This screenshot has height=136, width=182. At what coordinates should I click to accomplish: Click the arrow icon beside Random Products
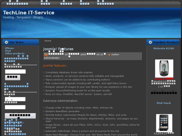coord(150,42)
